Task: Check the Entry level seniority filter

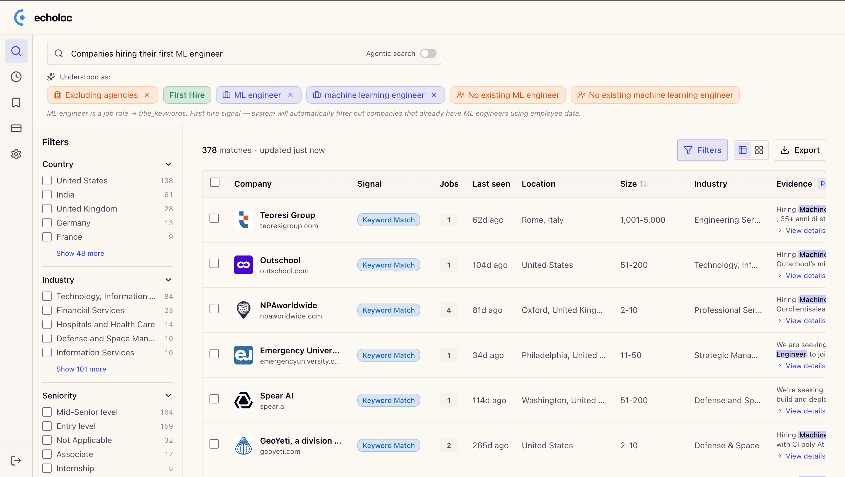Action: tap(47, 426)
